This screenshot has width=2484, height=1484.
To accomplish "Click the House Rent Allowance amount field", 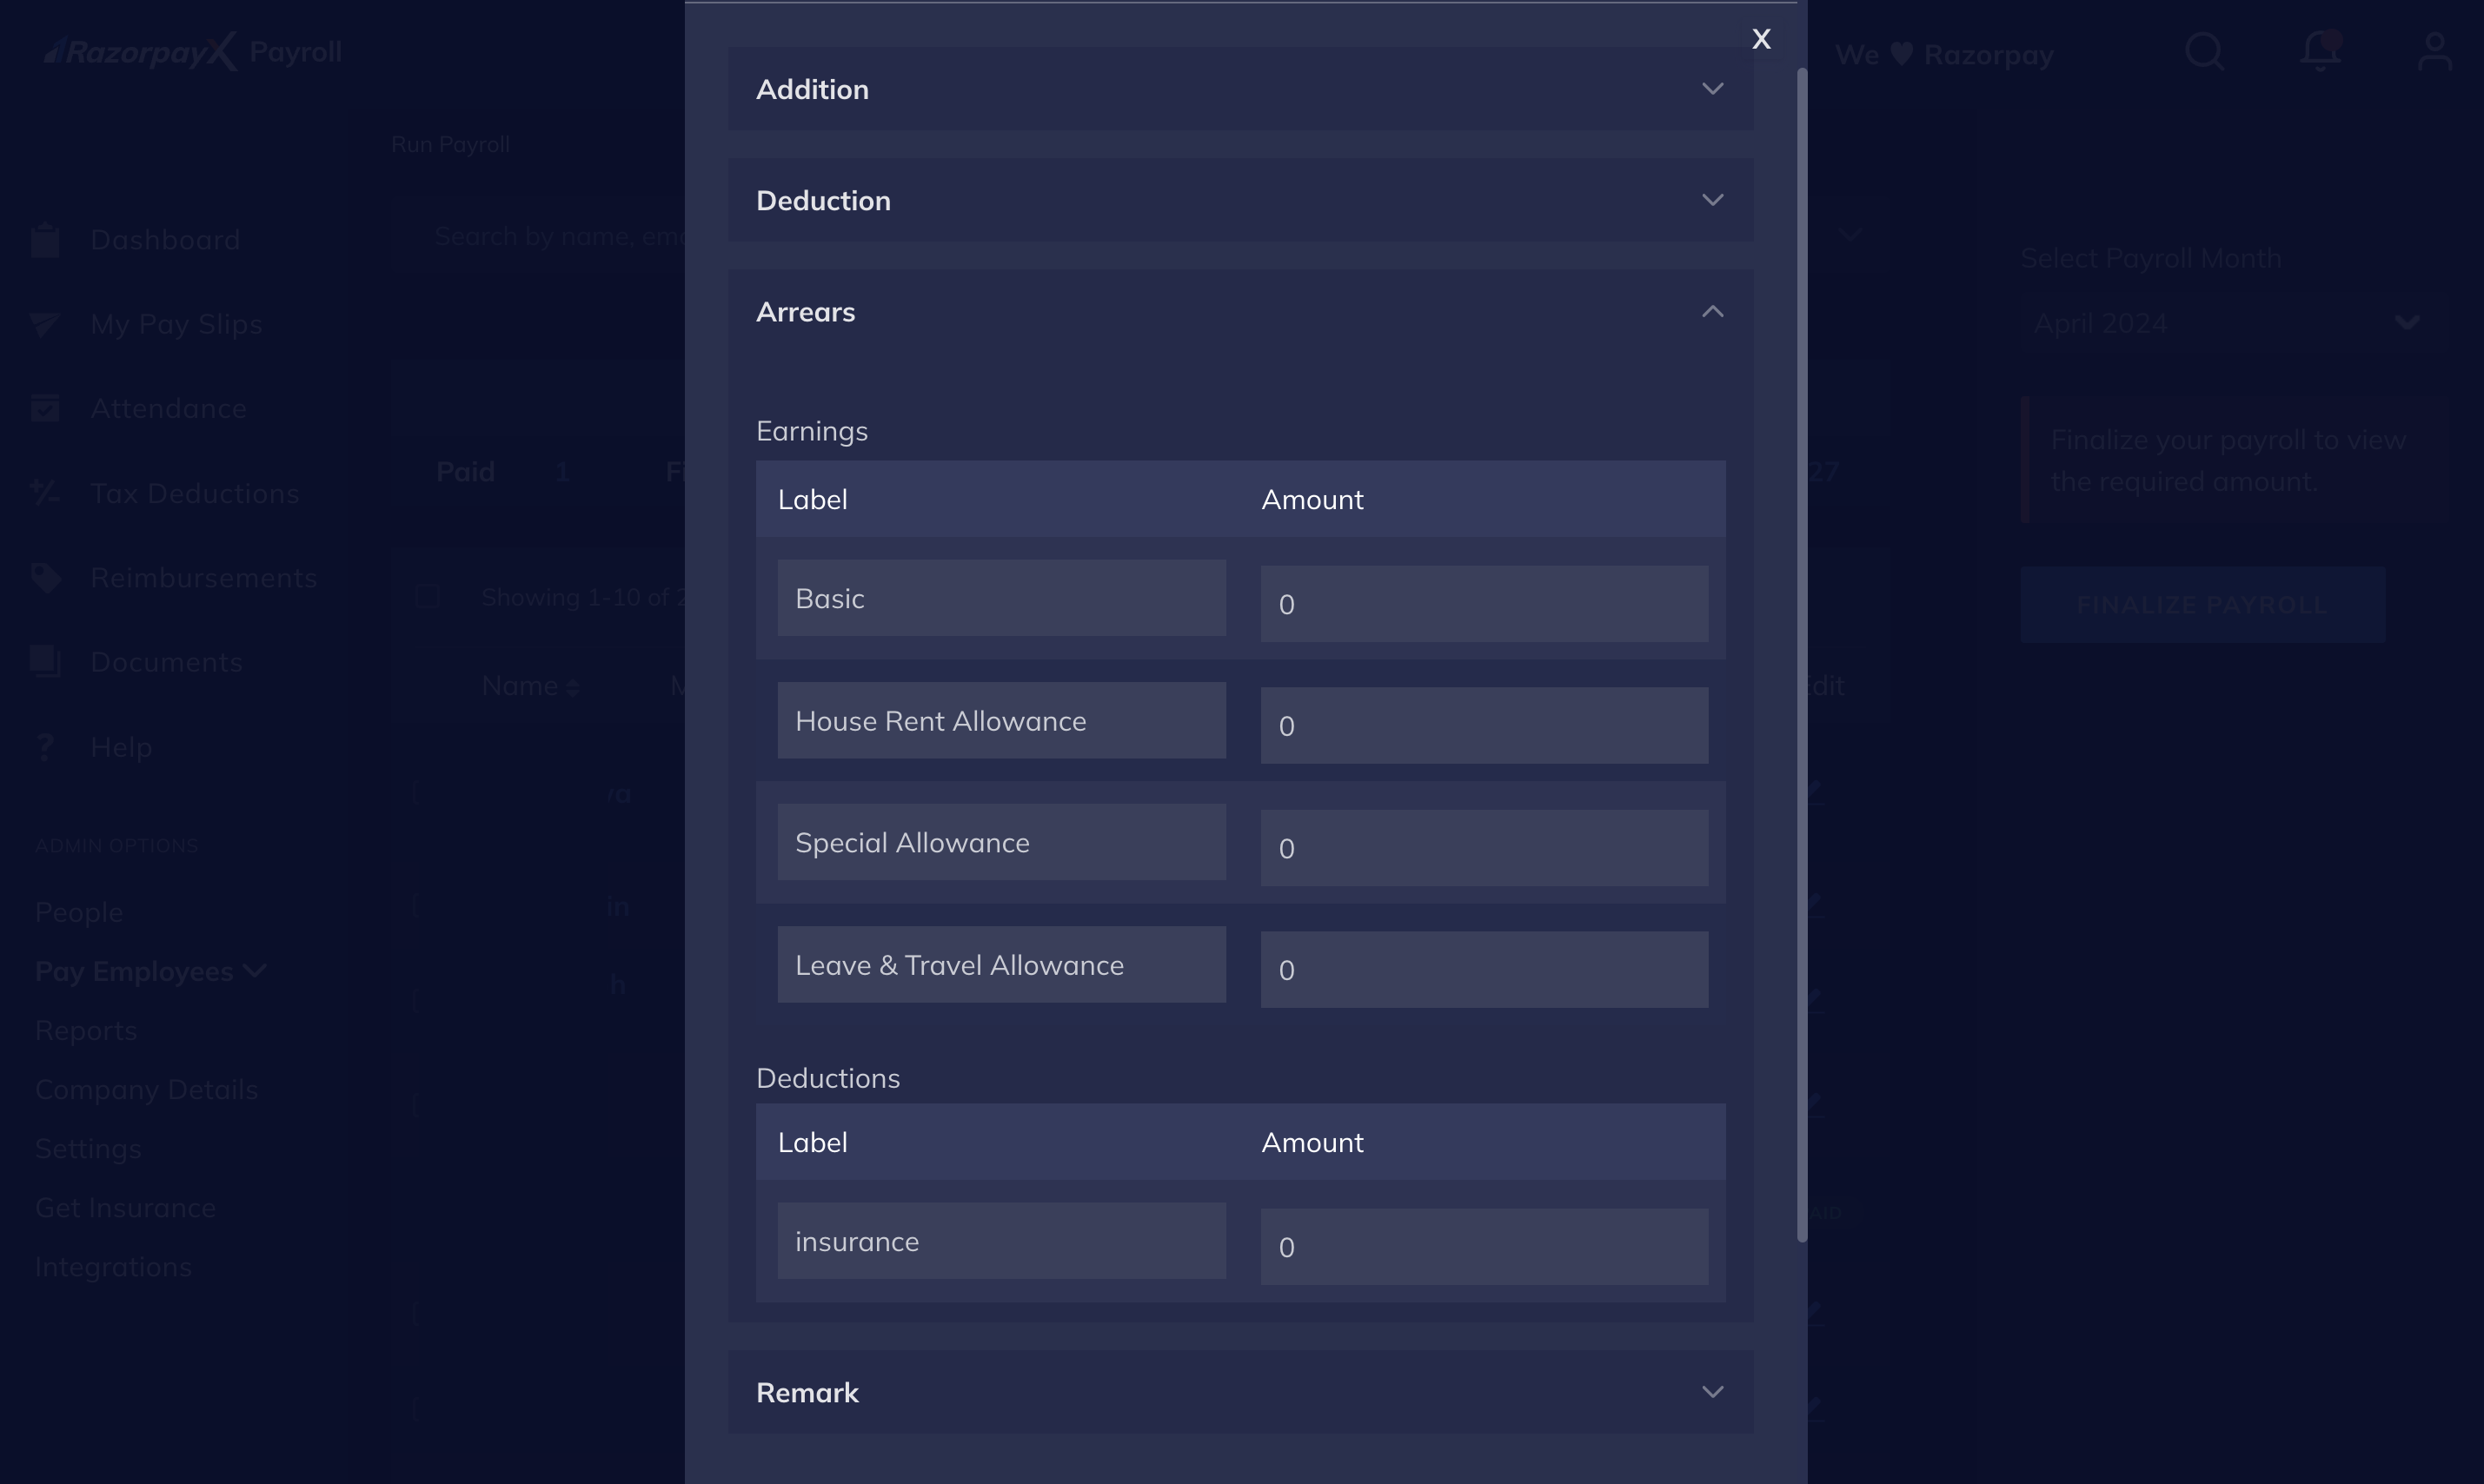I will 1484,725.
